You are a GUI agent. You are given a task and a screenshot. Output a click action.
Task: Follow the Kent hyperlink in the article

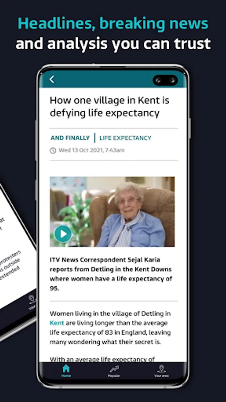pos(57,323)
